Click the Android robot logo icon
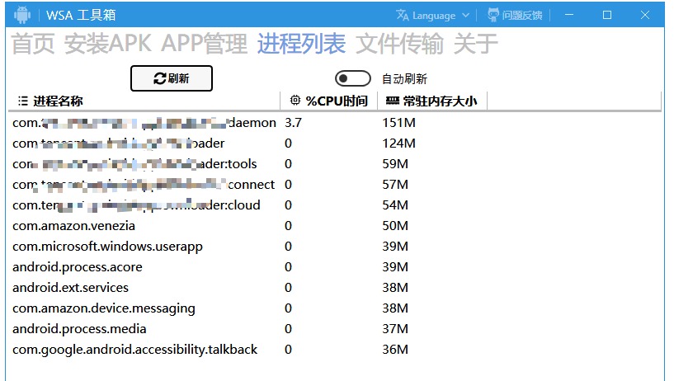The image size is (674, 381). (x=22, y=15)
